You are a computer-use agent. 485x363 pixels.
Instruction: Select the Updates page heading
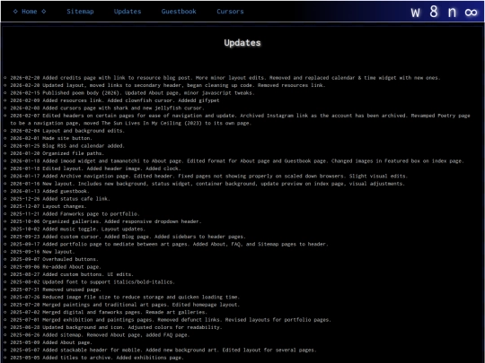pyautogui.click(x=242, y=43)
